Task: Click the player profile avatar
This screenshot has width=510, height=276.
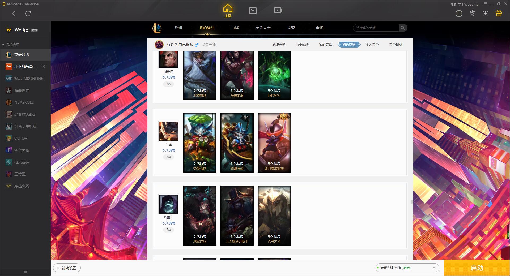Action: click(159, 45)
